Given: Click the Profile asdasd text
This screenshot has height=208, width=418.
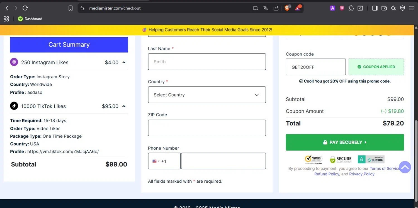Looking at the screenshot, I should pos(26,92).
